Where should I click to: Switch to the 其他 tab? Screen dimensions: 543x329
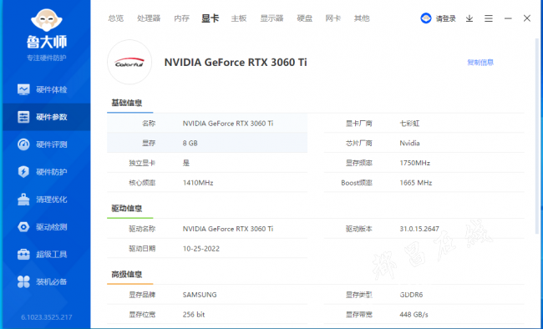point(362,18)
